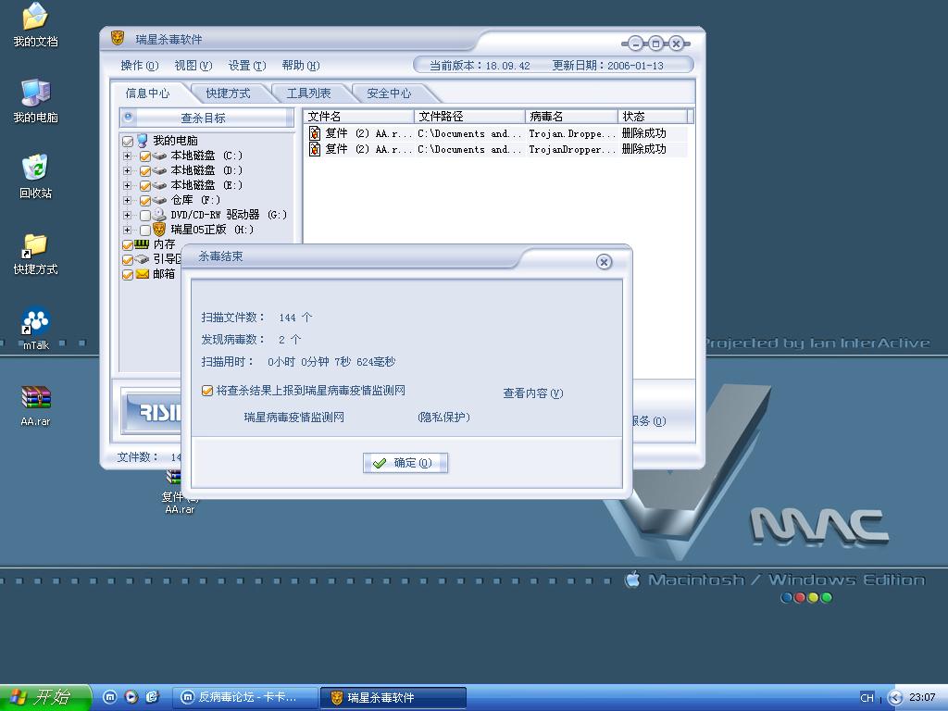
Task: Uncheck the 内存 checkbox
Action: 128,244
